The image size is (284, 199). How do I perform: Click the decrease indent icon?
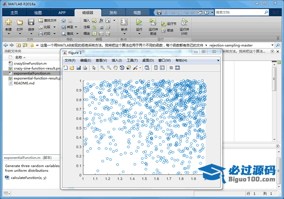pyautogui.click(x=108, y=34)
